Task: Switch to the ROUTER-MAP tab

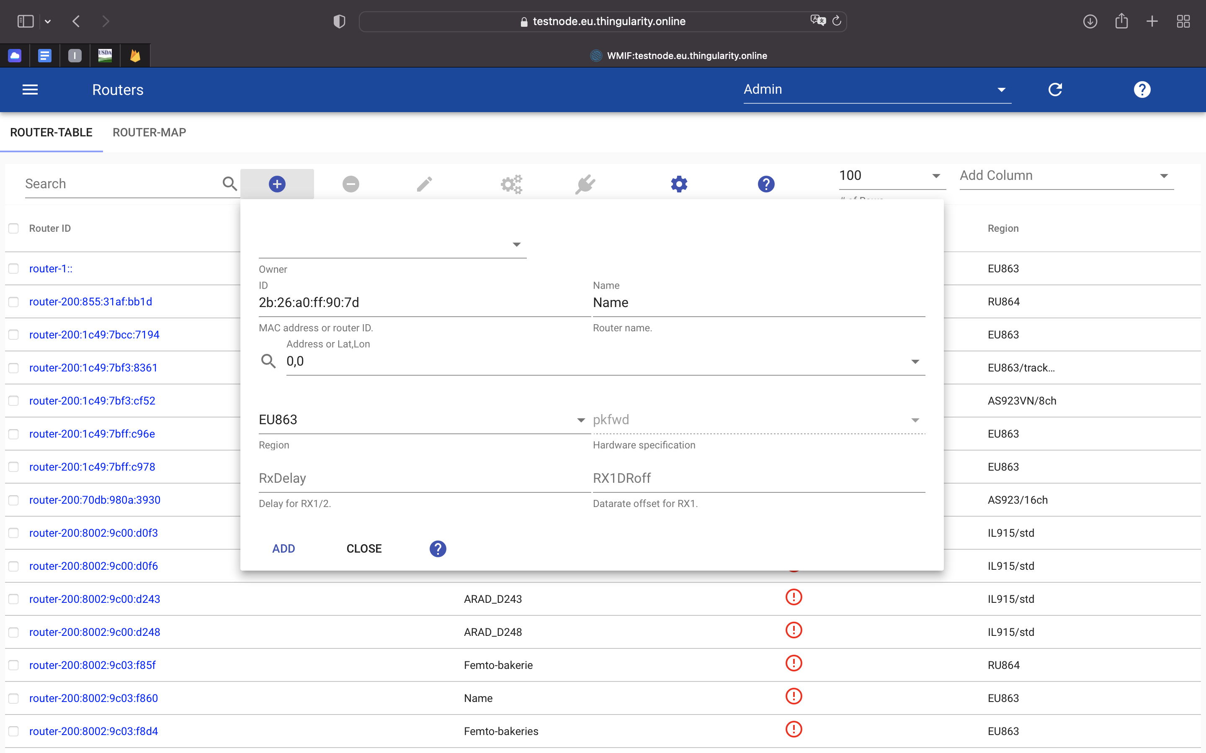Action: point(149,133)
